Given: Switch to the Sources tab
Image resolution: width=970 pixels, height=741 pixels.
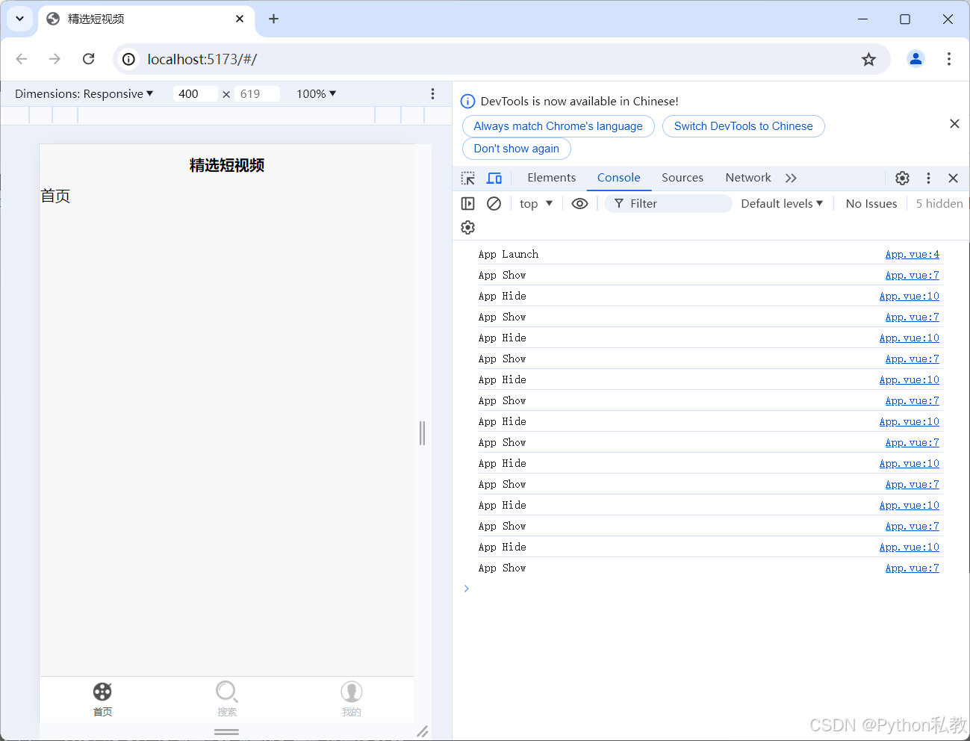Looking at the screenshot, I should (x=683, y=178).
